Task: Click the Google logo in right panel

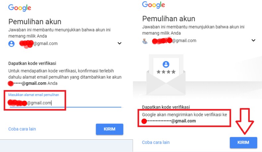Action: pyautogui.click(x=154, y=5)
